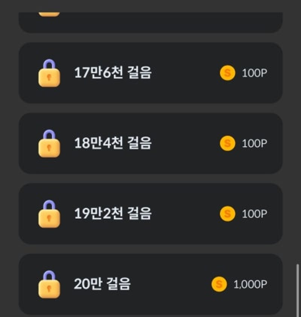Click the vertical scrollbar thumb
This screenshot has width=301, height=317.
[297, 290]
